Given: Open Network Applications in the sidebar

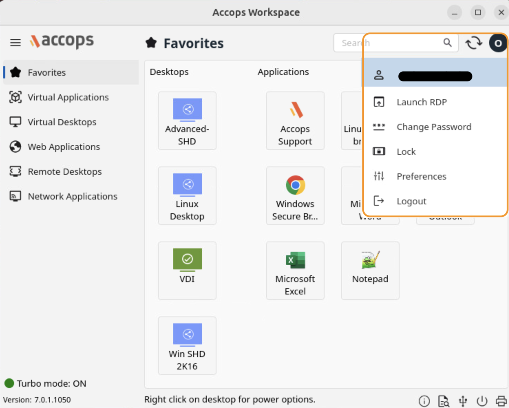Looking at the screenshot, I should click(x=72, y=196).
